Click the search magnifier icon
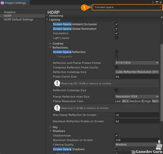163x154 pixels. click(96, 7)
